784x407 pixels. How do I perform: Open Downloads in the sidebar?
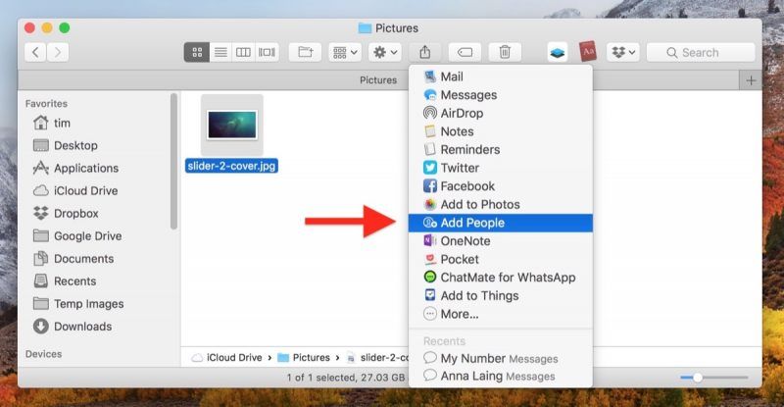[81, 327]
